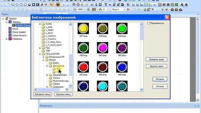Select the L_lamp2 folder
Screen dimensions: 201x113
[x=50, y=30]
